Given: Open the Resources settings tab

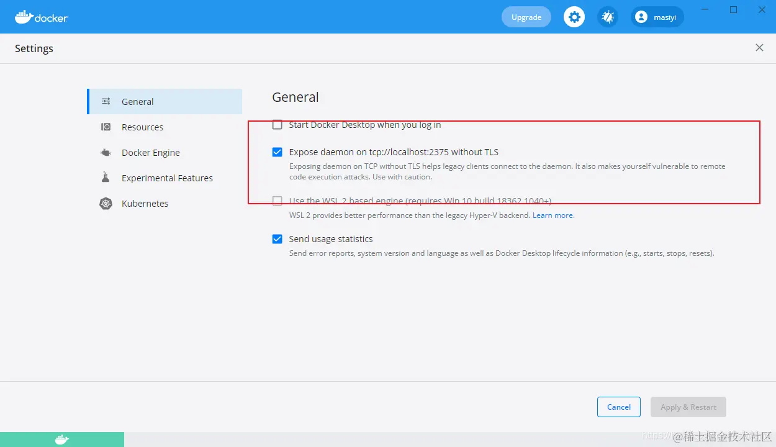Looking at the screenshot, I should 165,127.
